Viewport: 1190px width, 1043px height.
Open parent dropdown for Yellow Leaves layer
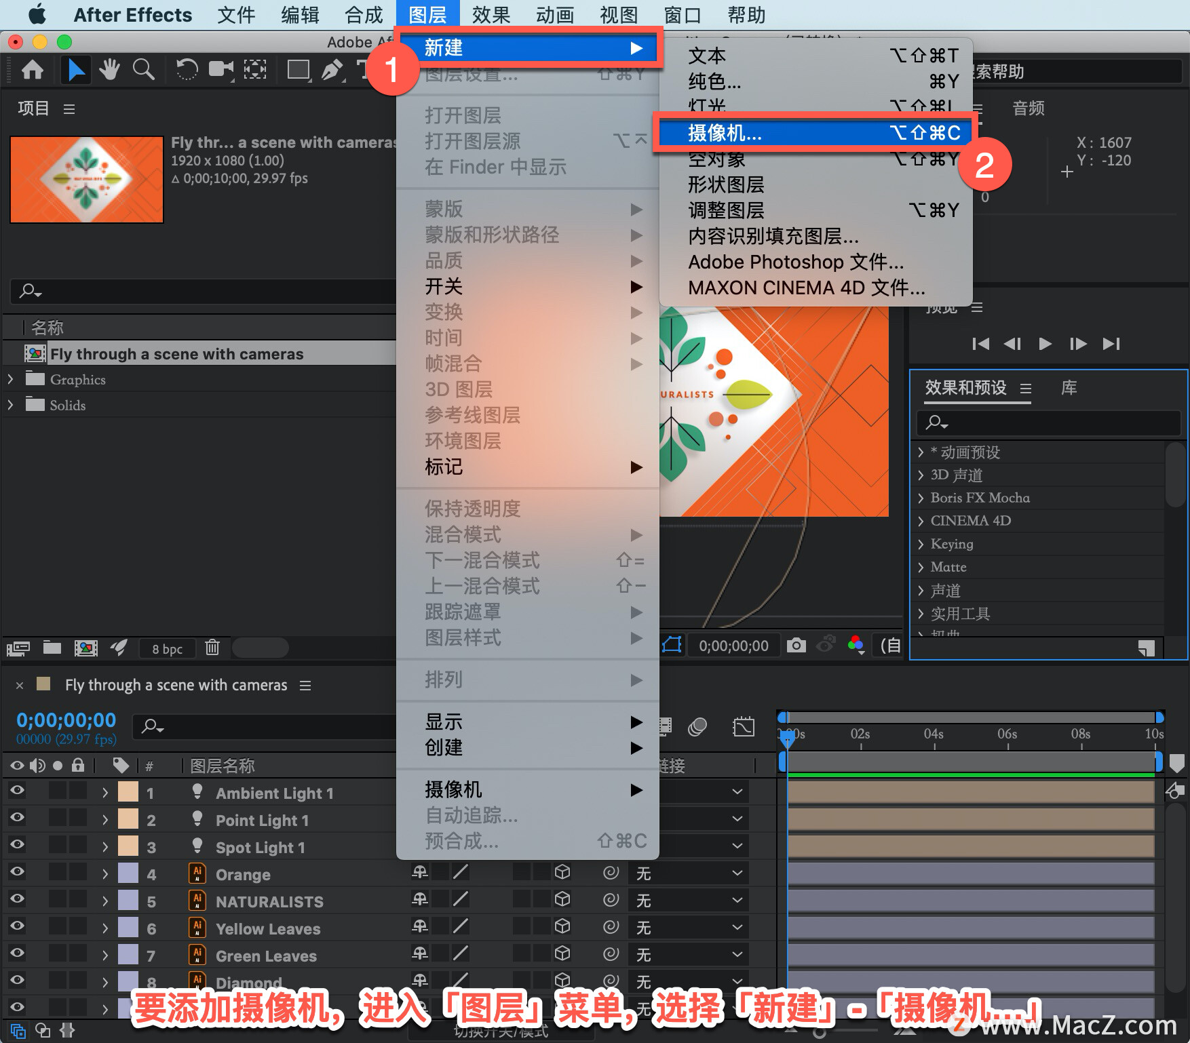tap(689, 928)
